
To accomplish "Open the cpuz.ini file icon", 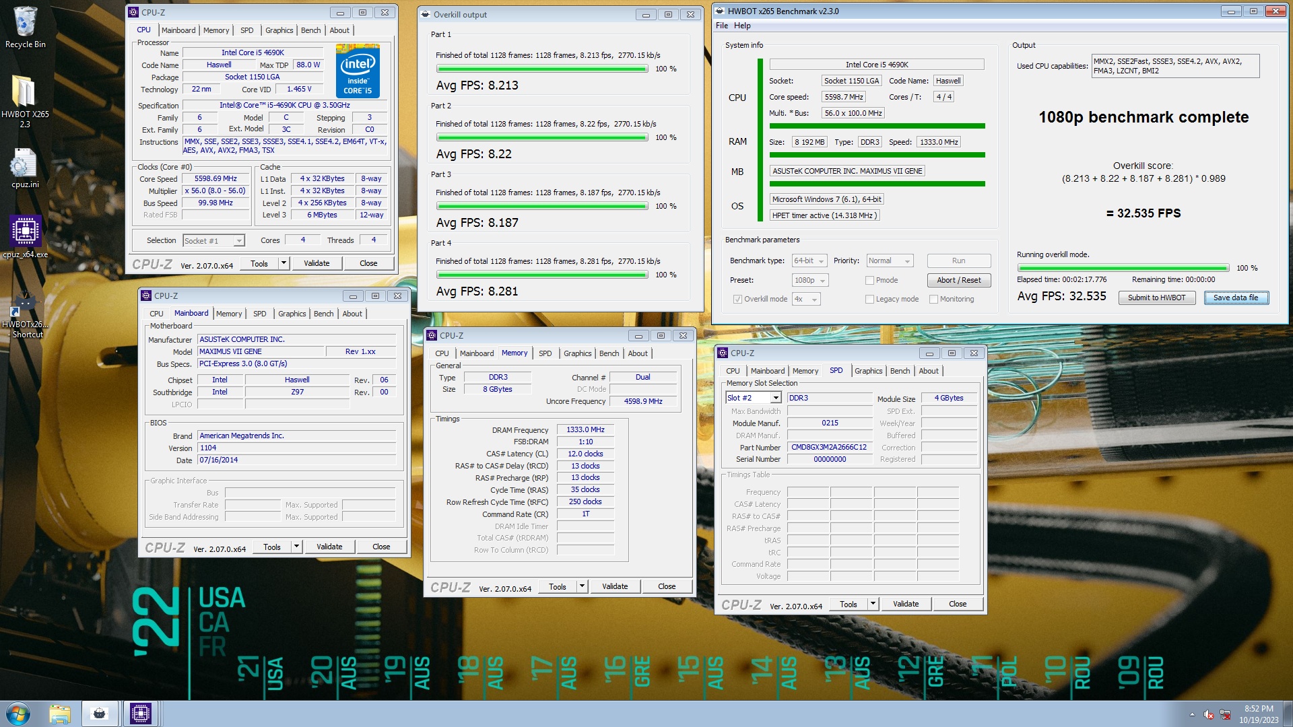I will [x=25, y=168].
